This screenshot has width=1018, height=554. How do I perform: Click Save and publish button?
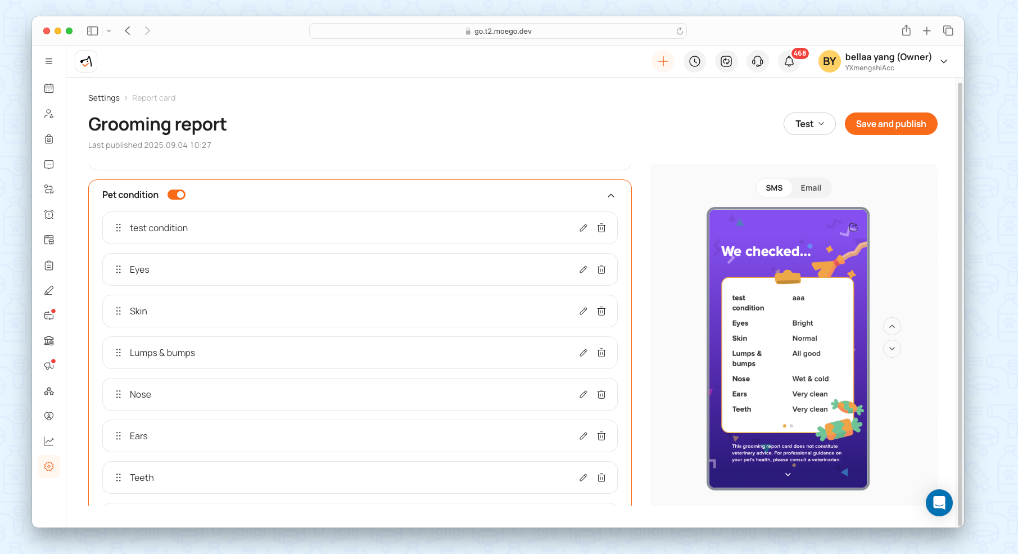click(x=890, y=124)
